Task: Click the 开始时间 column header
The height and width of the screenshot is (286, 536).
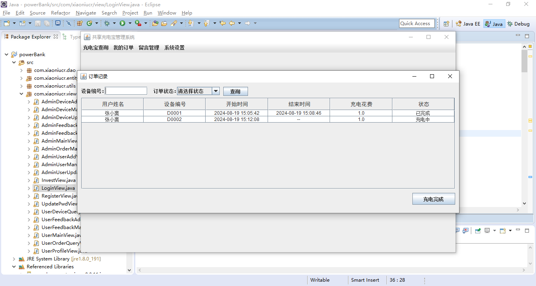Action: pos(237,104)
